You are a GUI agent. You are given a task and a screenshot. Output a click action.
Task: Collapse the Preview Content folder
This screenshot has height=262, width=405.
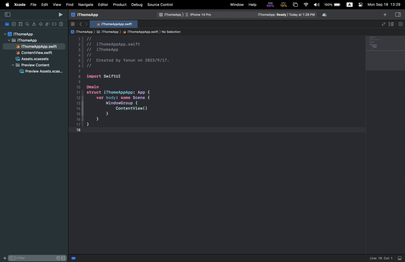click(13, 65)
